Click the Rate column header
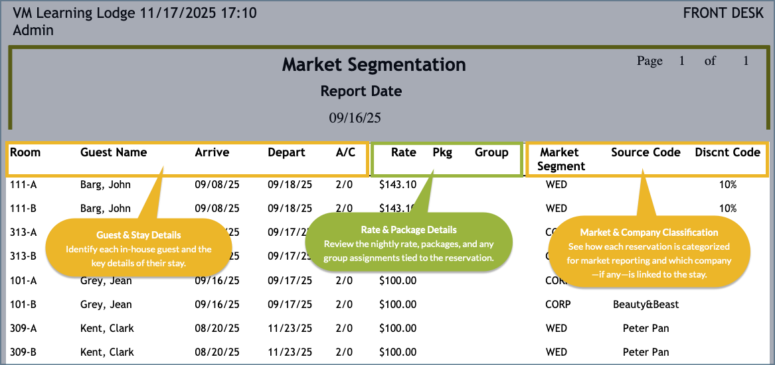This screenshot has height=365, width=775. [403, 152]
